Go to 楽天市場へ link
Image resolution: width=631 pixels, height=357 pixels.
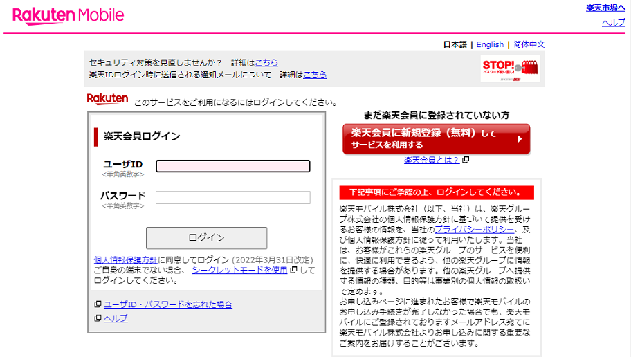605,8
